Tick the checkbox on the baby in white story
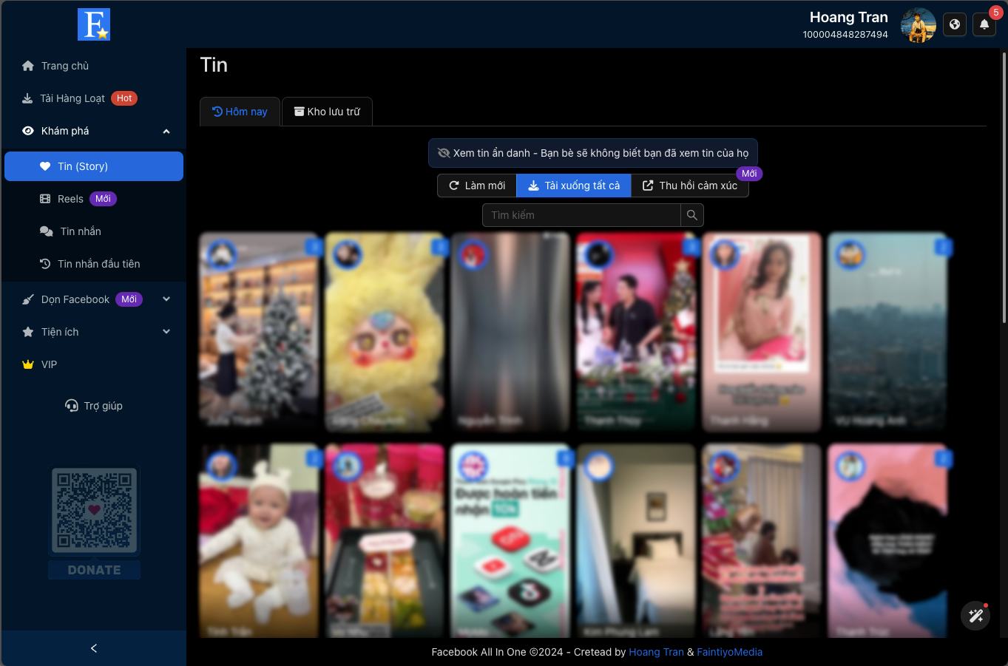The image size is (1008, 666). [314, 458]
